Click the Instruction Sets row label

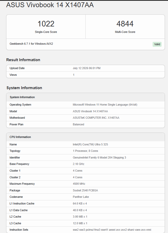19,230
